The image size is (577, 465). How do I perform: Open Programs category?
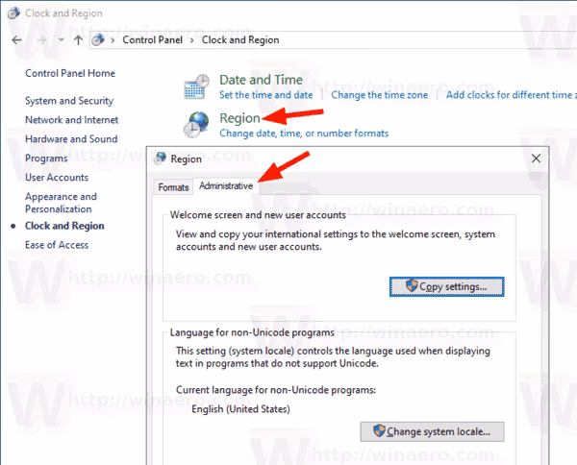[x=46, y=159]
